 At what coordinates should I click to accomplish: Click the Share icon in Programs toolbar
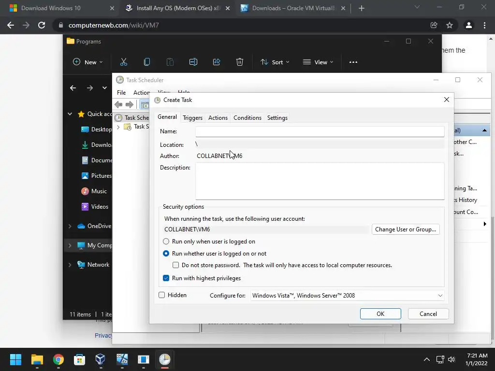click(217, 62)
